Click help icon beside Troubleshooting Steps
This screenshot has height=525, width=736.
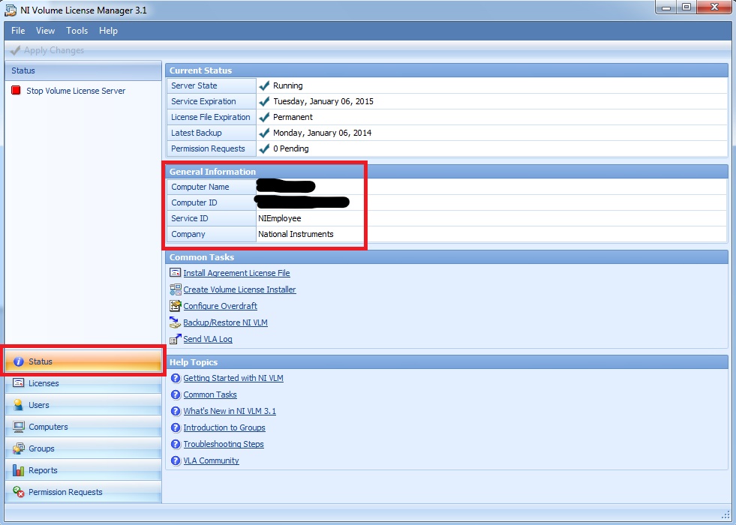click(x=176, y=444)
